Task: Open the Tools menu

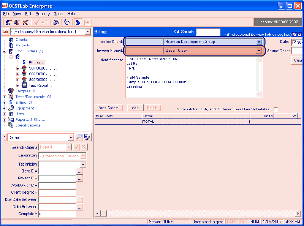Action: [59, 14]
